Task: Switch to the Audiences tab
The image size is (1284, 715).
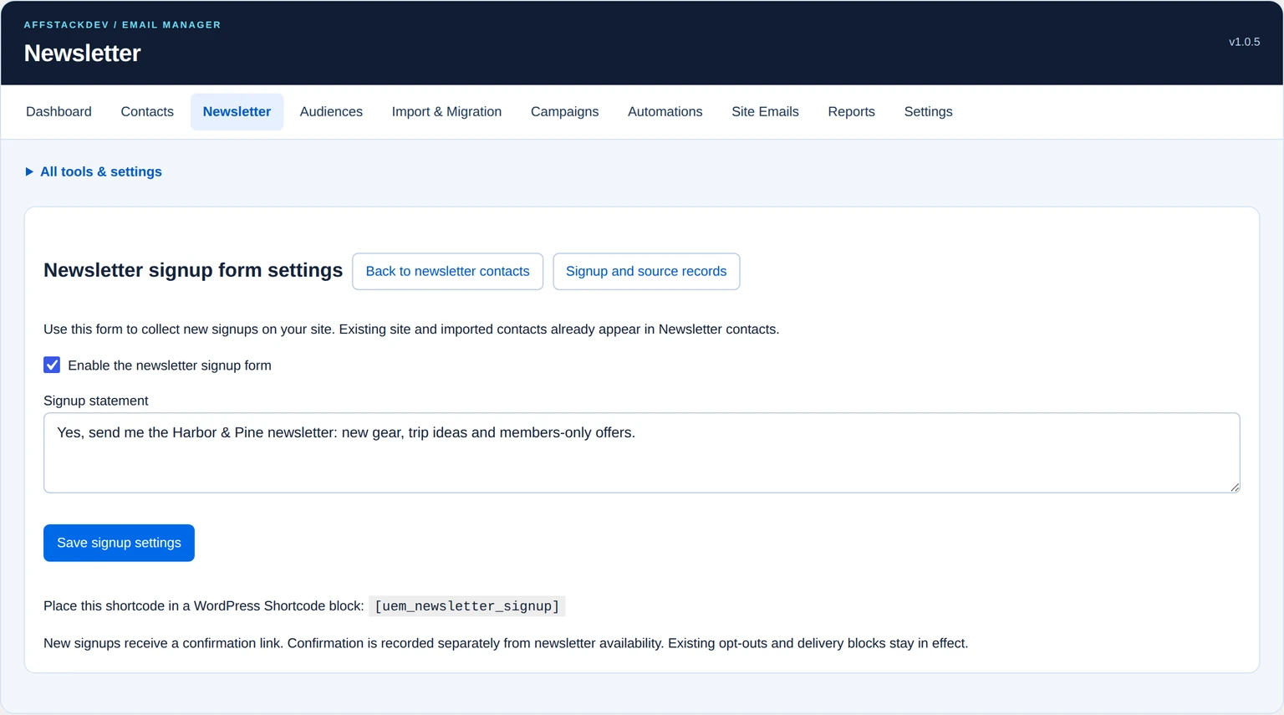Action: coord(331,112)
